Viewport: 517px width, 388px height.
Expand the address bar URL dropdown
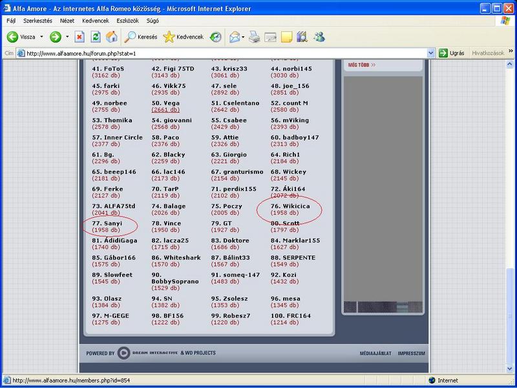[x=430, y=53]
